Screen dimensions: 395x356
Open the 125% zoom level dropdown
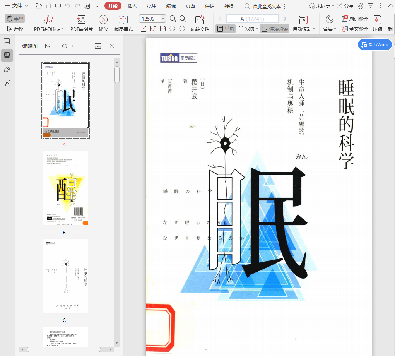click(x=163, y=19)
